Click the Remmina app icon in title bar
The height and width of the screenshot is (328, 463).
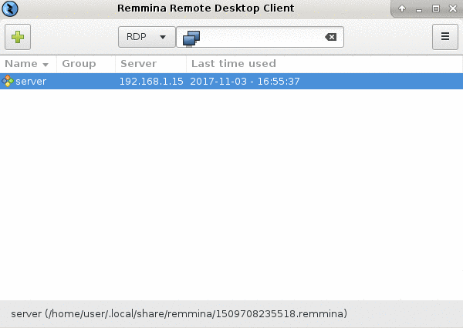[x=10, y=8]
